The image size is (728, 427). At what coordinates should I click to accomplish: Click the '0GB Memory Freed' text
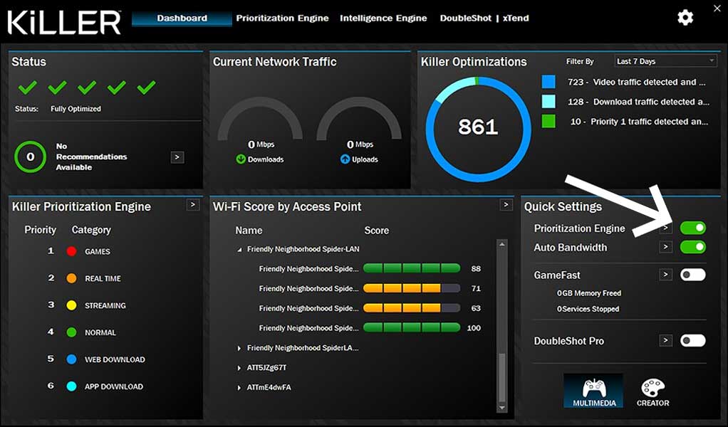point(588,293)
